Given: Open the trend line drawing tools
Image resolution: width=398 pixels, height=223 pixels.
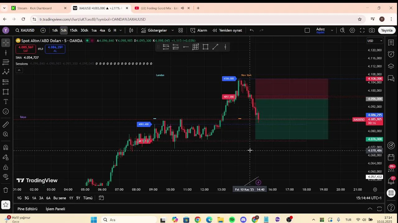Looking at the screenshot, I should point(6,53).
